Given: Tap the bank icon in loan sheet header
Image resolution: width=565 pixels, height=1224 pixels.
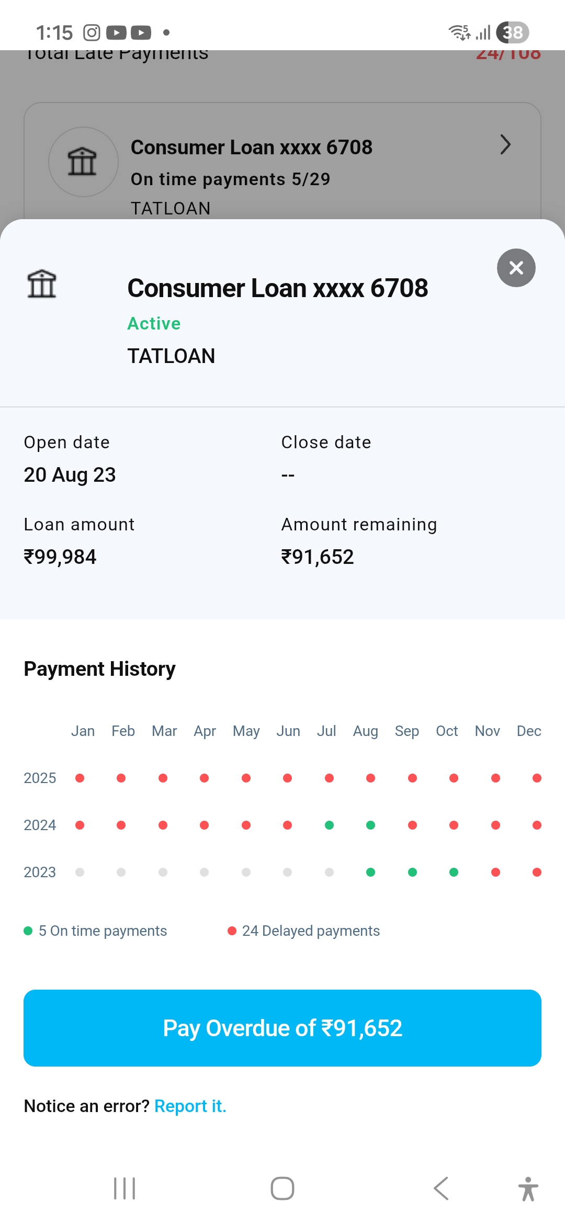Looking at the screenshot, I should 42,284.
